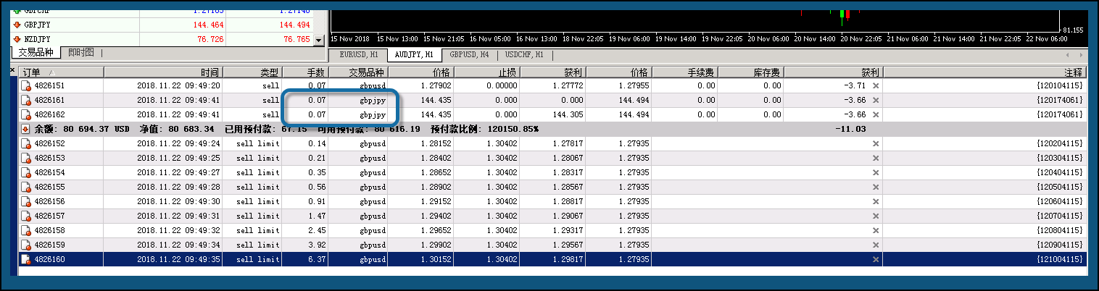This screenshot has width=1099, height=291.
Task: Open the EURUSD,H1 chart tab
Action: [x=358, y=54]
